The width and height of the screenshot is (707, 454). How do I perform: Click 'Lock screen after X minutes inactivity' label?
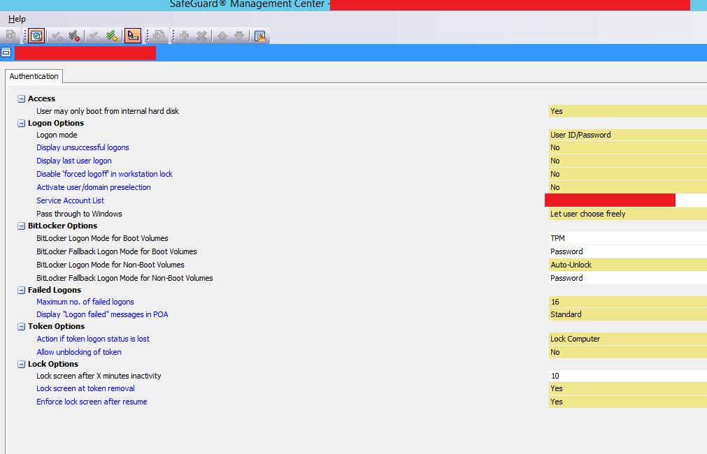(x=99, y=376)
